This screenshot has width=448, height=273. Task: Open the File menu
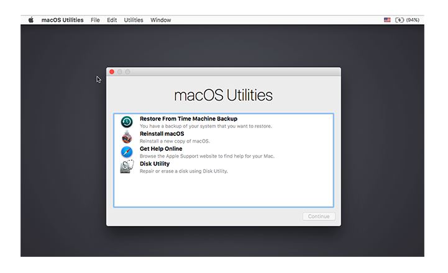click(x=95, y=20)
